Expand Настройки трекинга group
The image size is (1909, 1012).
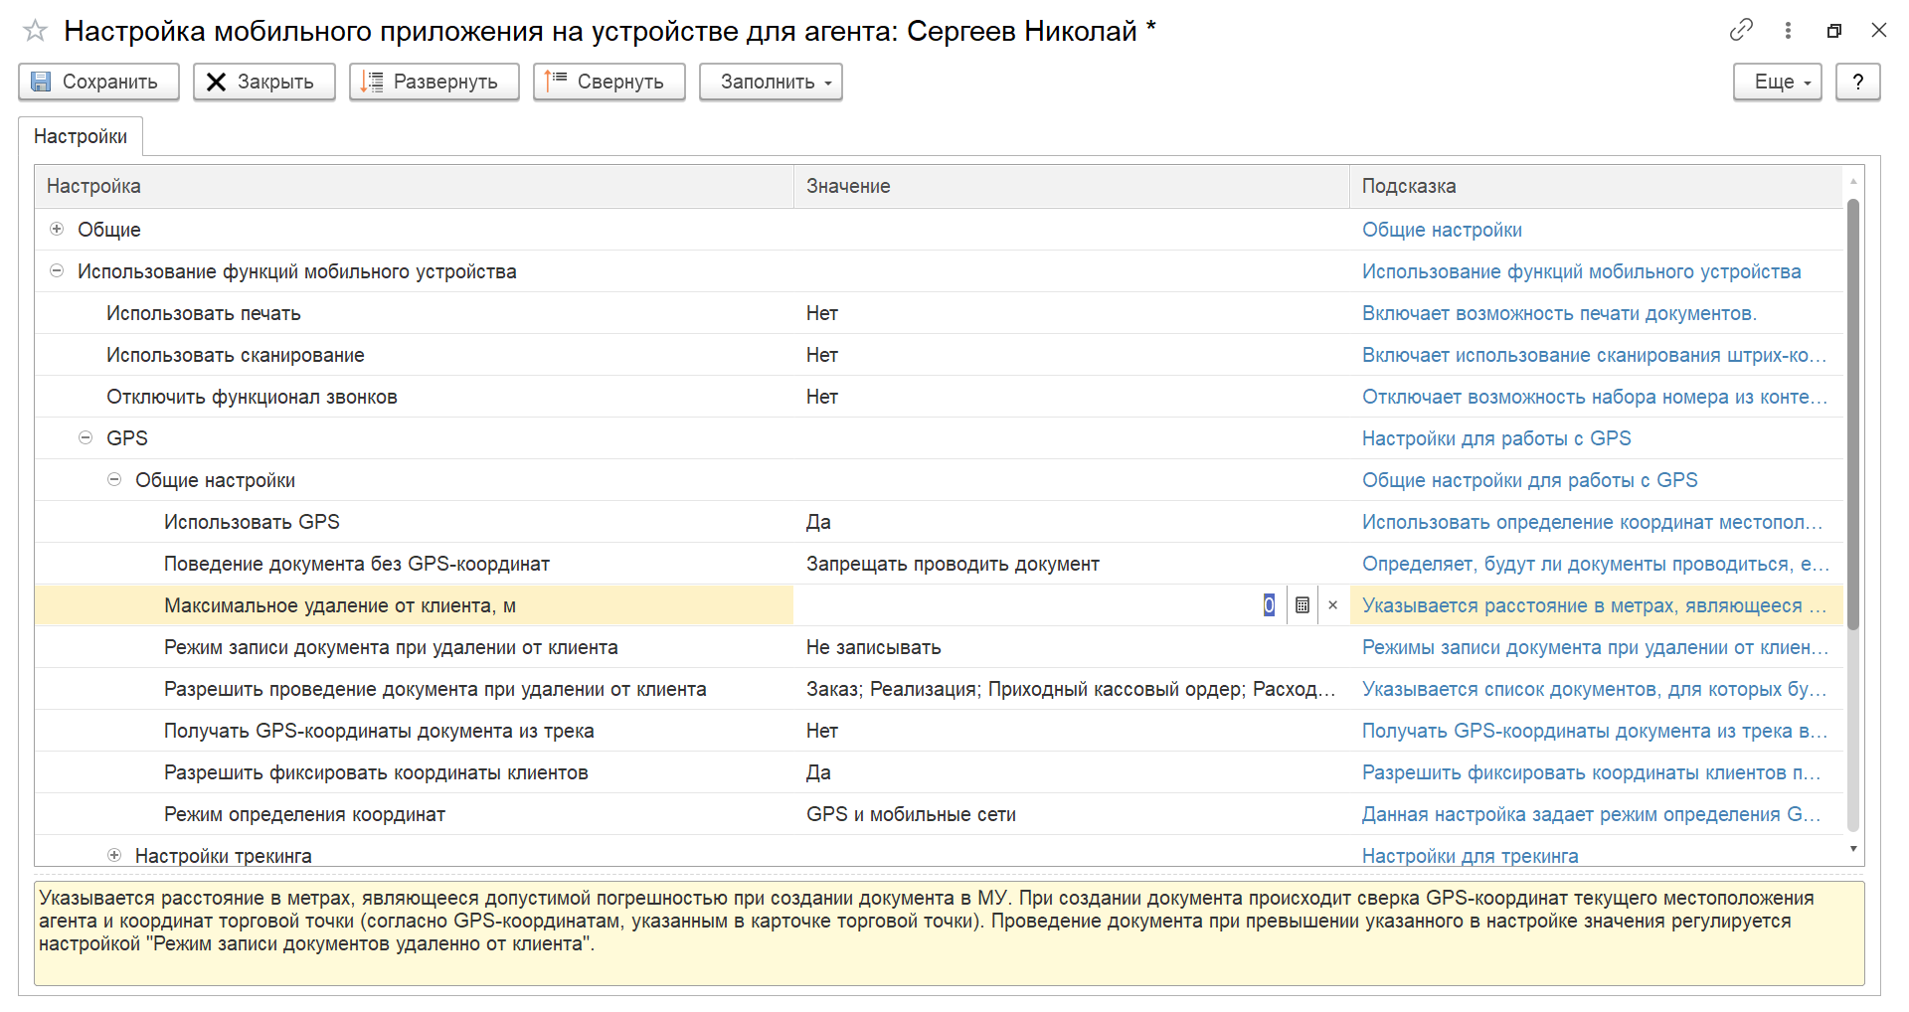tap(114, 855)
